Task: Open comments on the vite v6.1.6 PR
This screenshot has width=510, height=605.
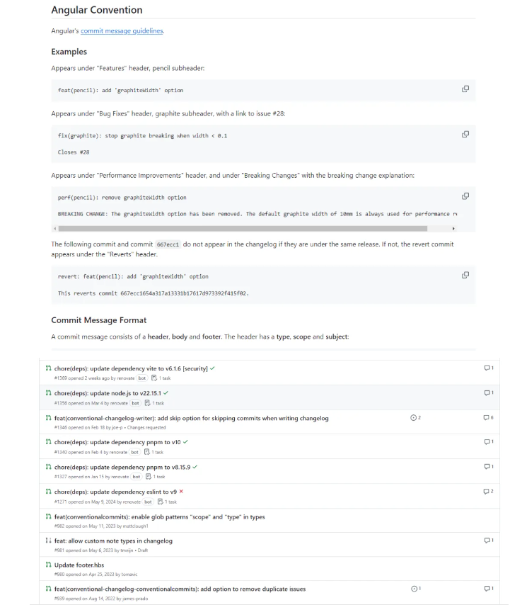Action: 488,368
